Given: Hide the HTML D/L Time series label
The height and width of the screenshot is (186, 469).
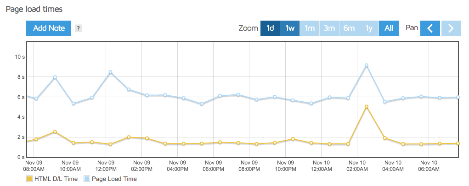Looking at the screenshot, I should [x=55, y=179].
